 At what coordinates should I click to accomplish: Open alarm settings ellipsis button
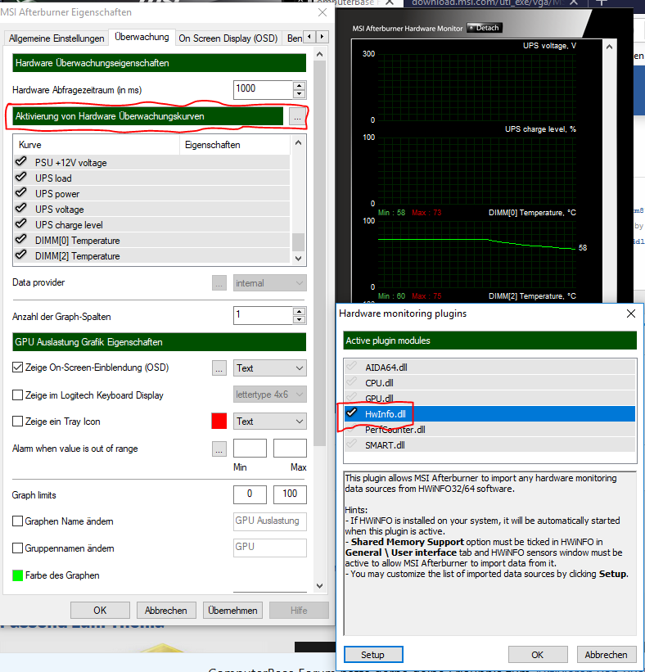pyautogui.click(x=219, y=449)
